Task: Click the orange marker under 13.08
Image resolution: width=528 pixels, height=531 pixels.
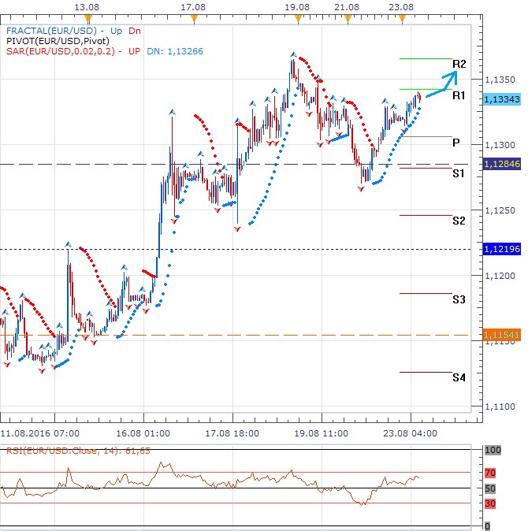Action: [88, 19]
